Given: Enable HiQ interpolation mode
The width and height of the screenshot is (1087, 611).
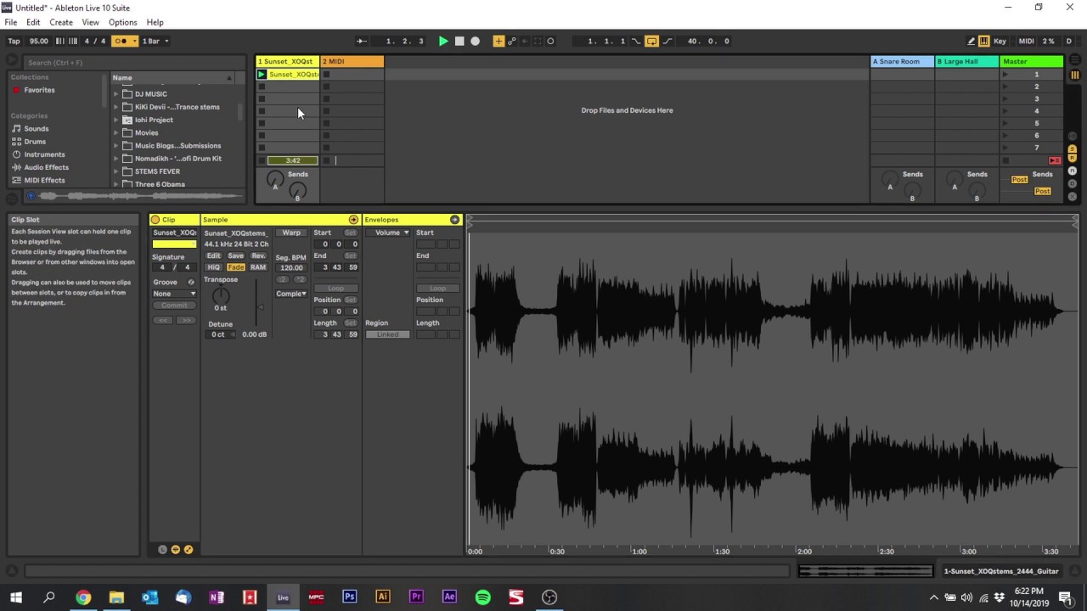Looking at the screenshot, I should point(214,267).
